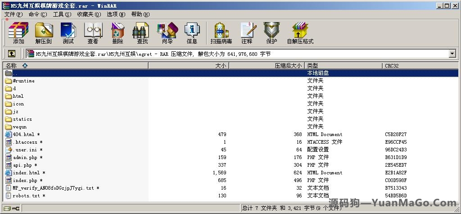Select the #runtime folder icon
461x214 pixels.
[x=9, y=81]
